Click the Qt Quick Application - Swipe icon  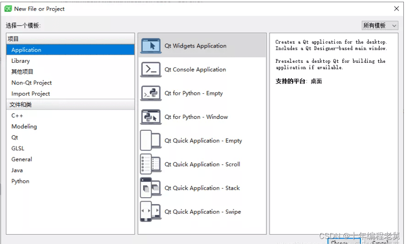(x=151, y=212)
